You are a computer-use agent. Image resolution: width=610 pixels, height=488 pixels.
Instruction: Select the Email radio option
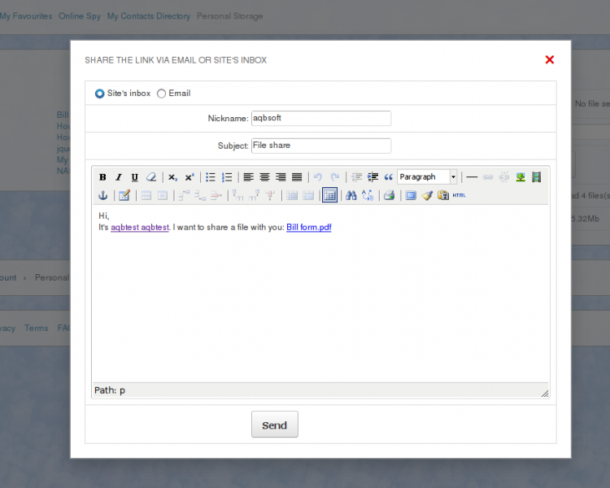click(162, 94)
